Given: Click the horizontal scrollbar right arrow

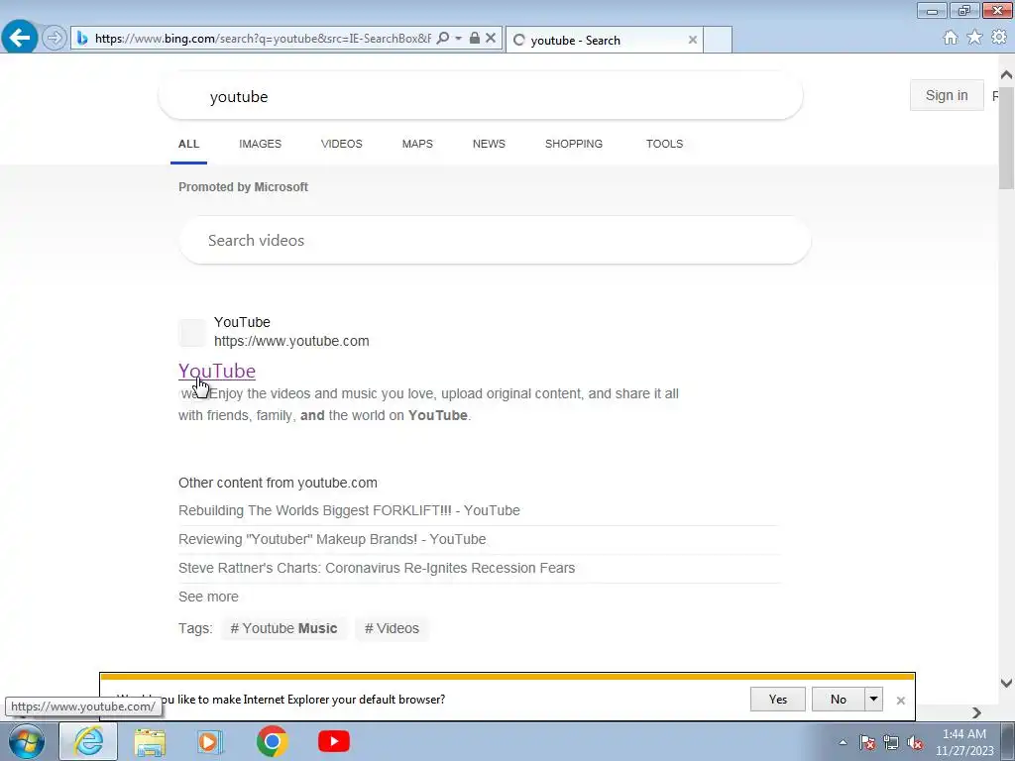Looking at the screenshot, I should point(976,712).
